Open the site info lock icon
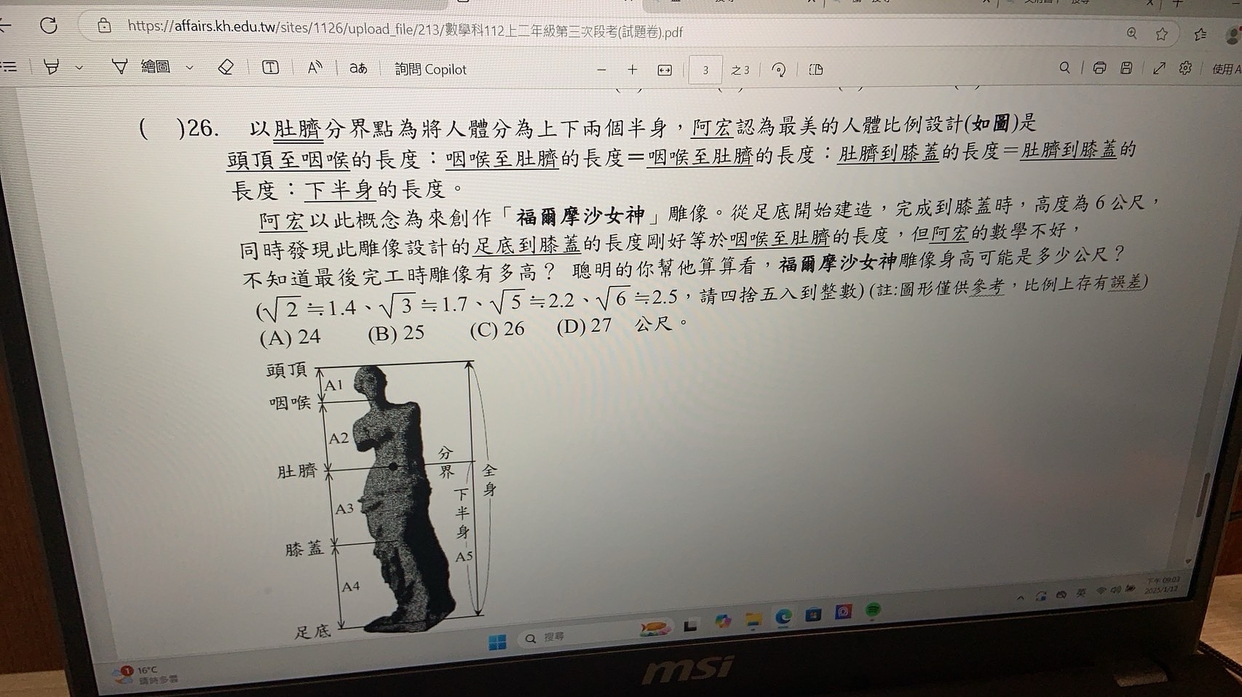The height and width of the screenshot is (697, 1242). [104, 26]
